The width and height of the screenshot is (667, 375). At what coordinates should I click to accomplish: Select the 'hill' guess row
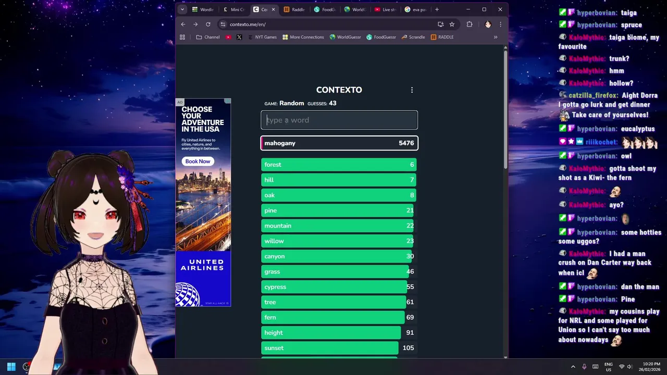pos(339,180)
